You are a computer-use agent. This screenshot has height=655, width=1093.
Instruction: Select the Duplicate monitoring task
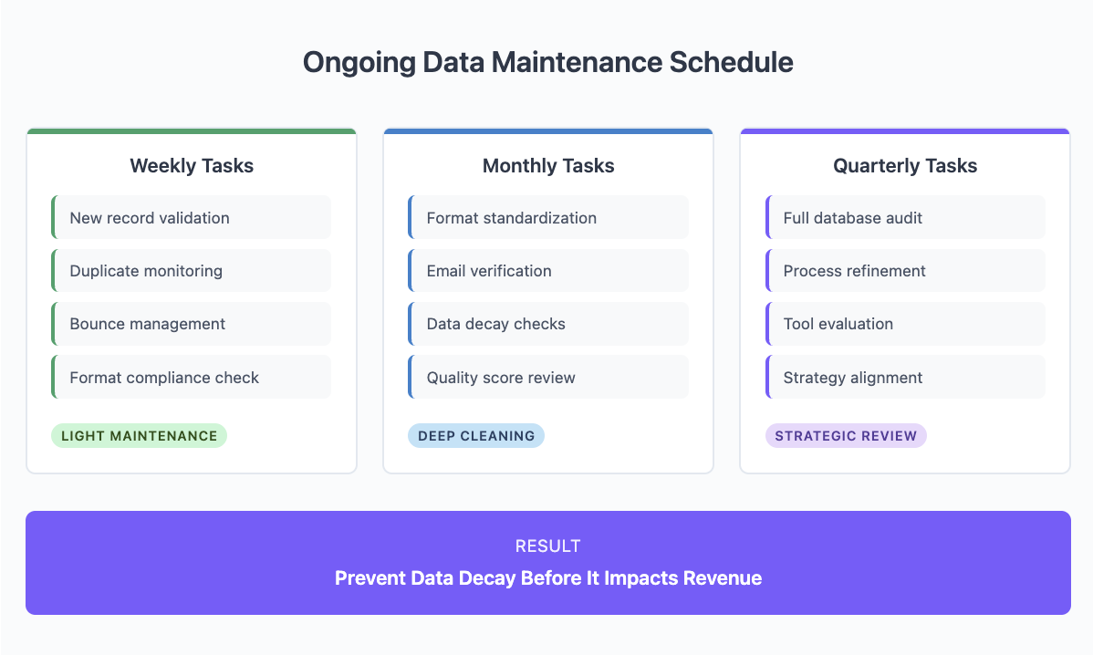pos(191,270)
